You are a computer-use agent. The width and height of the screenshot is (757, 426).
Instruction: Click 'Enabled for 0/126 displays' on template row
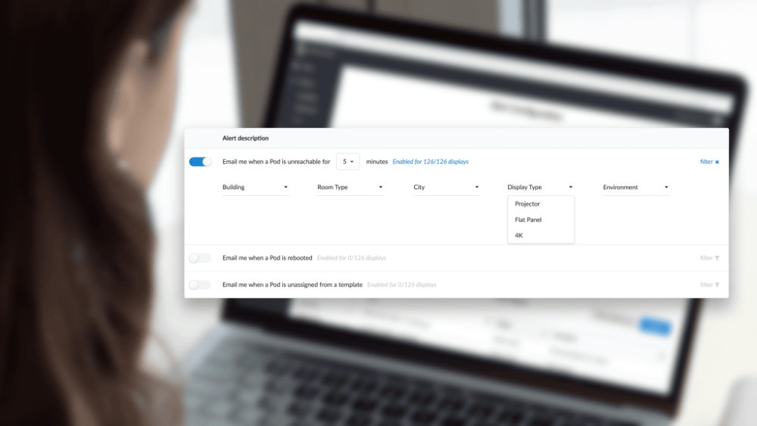(x=402, y=285)
